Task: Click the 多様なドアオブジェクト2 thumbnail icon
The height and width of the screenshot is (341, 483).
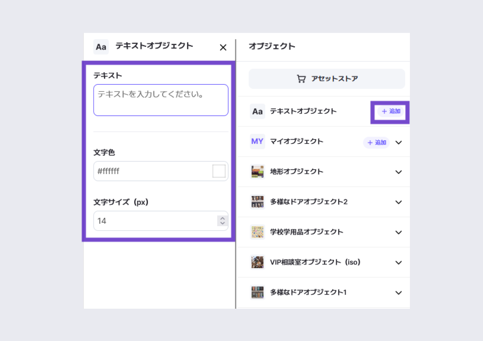Action: (257, 202)
